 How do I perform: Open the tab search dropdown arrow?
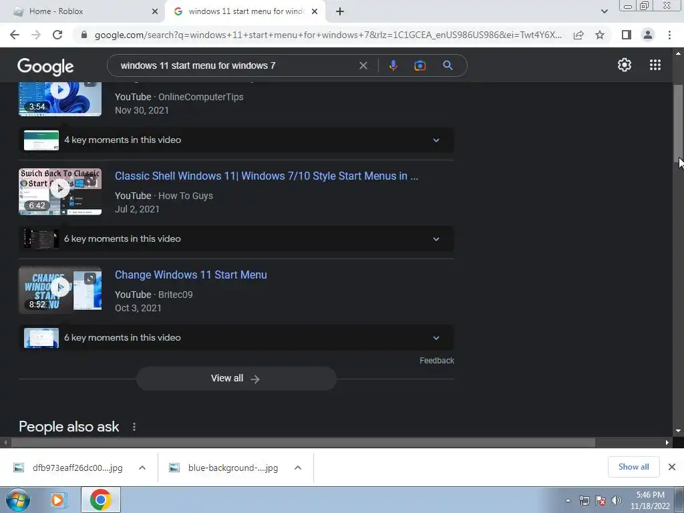click(604, 11)
